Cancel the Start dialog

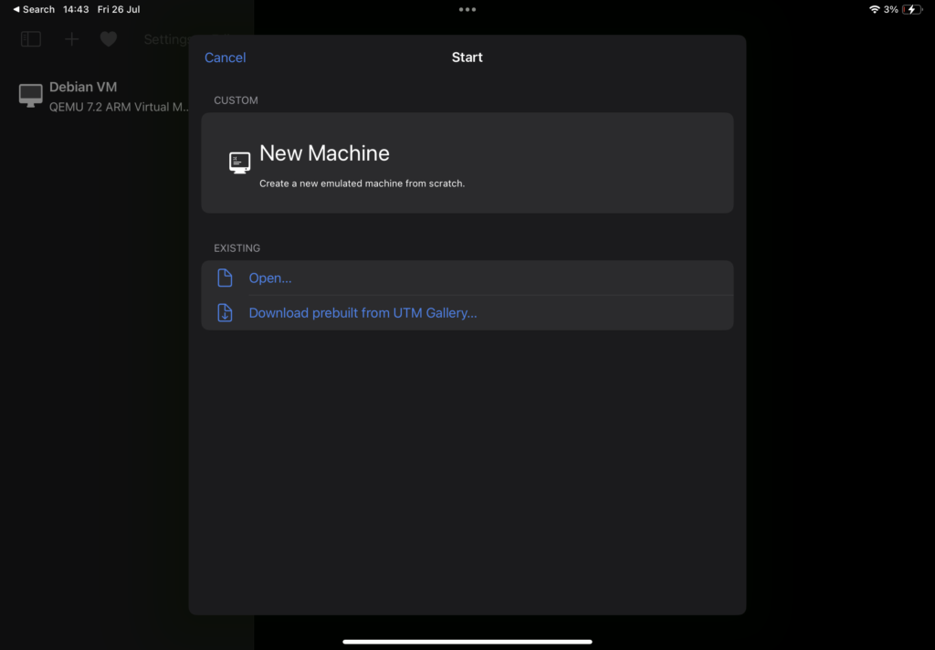pyautogui.click(x=225, y=58)
